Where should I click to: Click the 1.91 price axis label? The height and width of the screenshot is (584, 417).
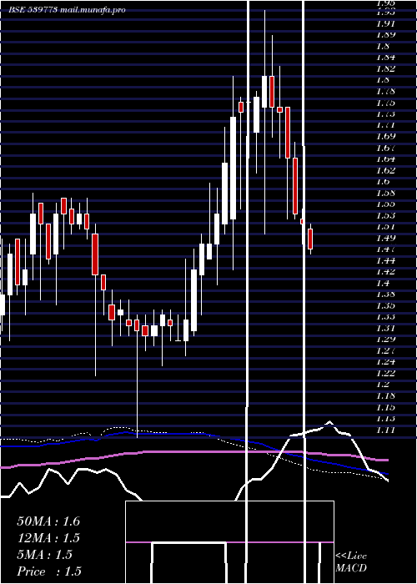pos(385,23)
